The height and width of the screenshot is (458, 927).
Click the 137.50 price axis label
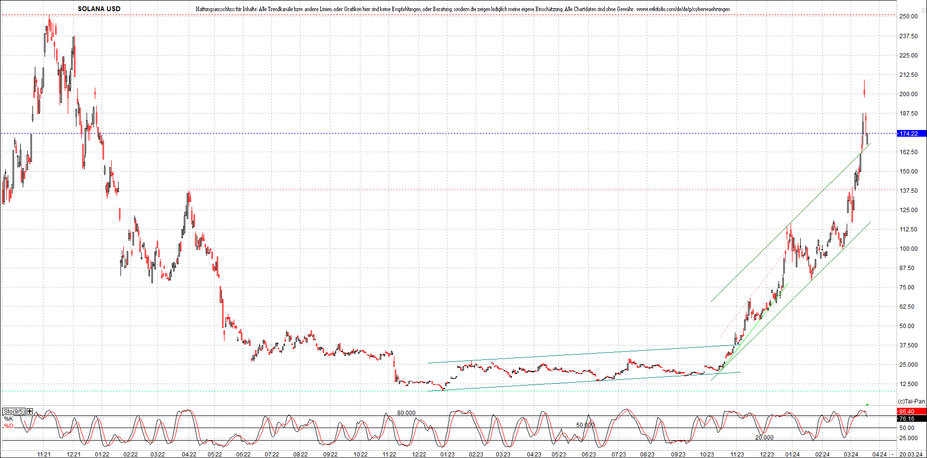click(909, 191)
